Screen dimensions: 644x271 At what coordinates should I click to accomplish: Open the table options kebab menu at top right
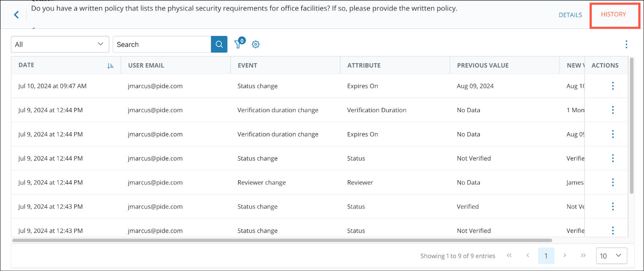tap(626, 44)
